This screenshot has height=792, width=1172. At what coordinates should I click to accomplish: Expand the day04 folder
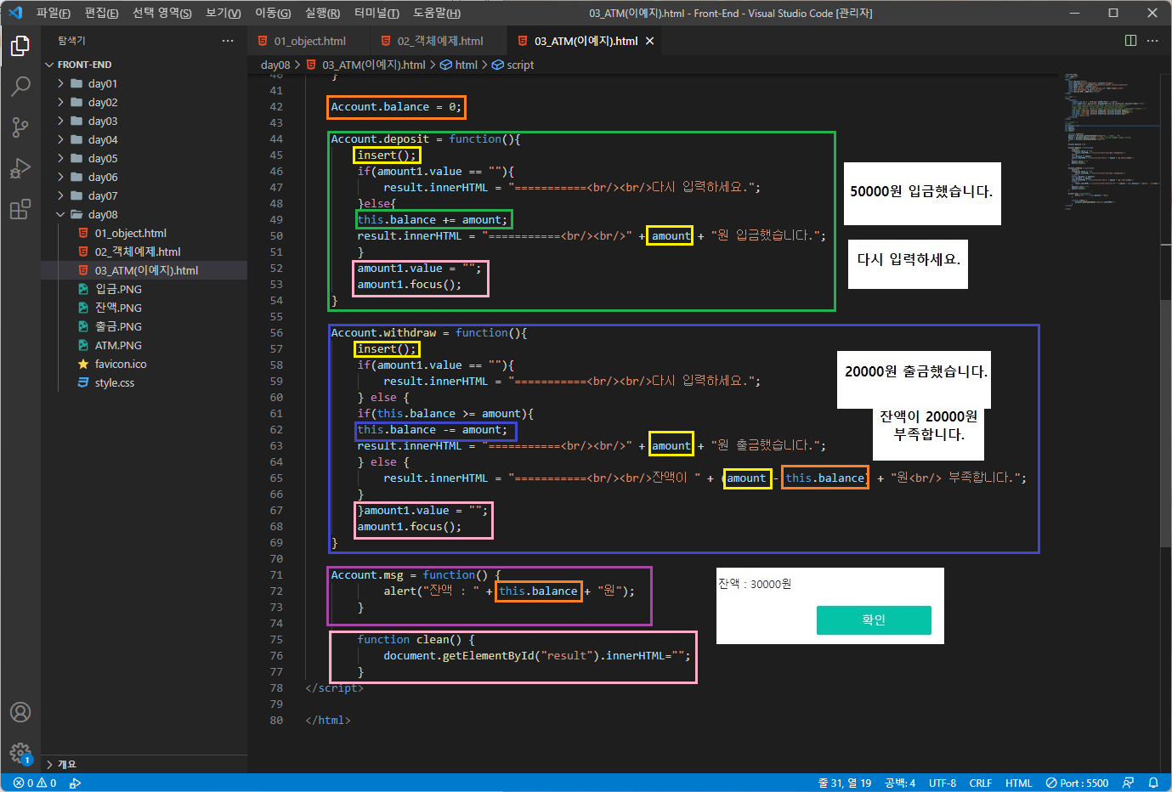coord(102,139)
